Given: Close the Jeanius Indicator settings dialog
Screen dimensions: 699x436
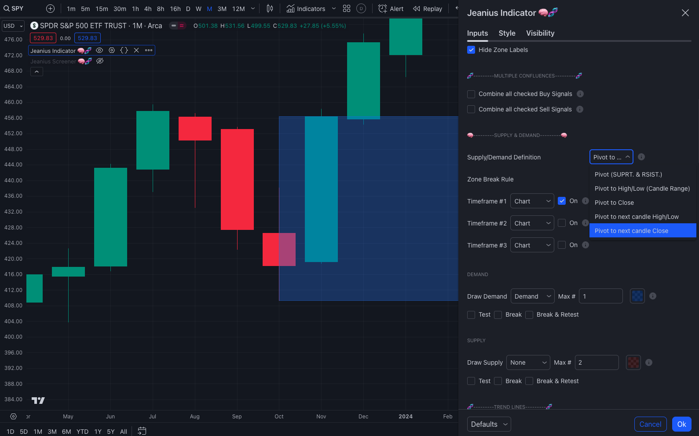Looking at the screenshot, I should [685, 13].
